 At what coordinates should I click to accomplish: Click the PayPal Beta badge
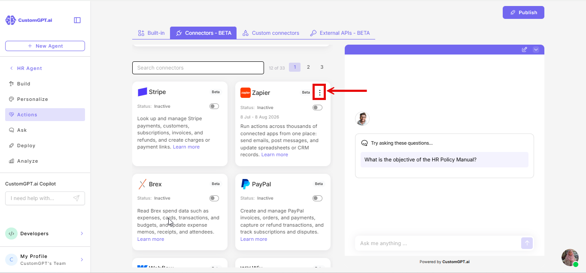(x=319, y=184)
